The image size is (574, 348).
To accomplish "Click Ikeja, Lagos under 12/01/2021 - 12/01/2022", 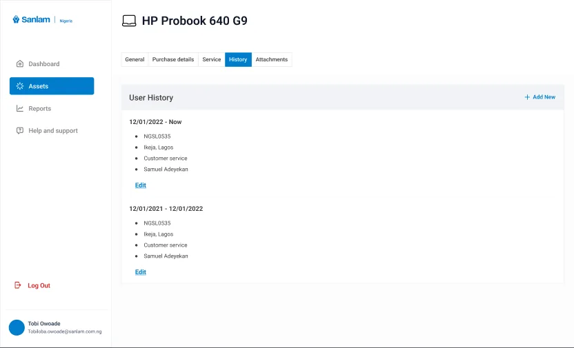I will click(159, 234).
